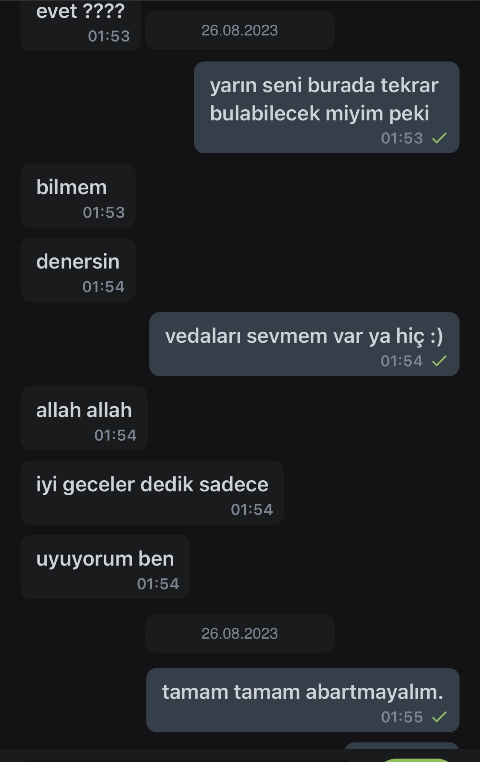Click the 01:54 timestamp under 'denersin'
Screen dimensions: 480x762
[104, 287]
